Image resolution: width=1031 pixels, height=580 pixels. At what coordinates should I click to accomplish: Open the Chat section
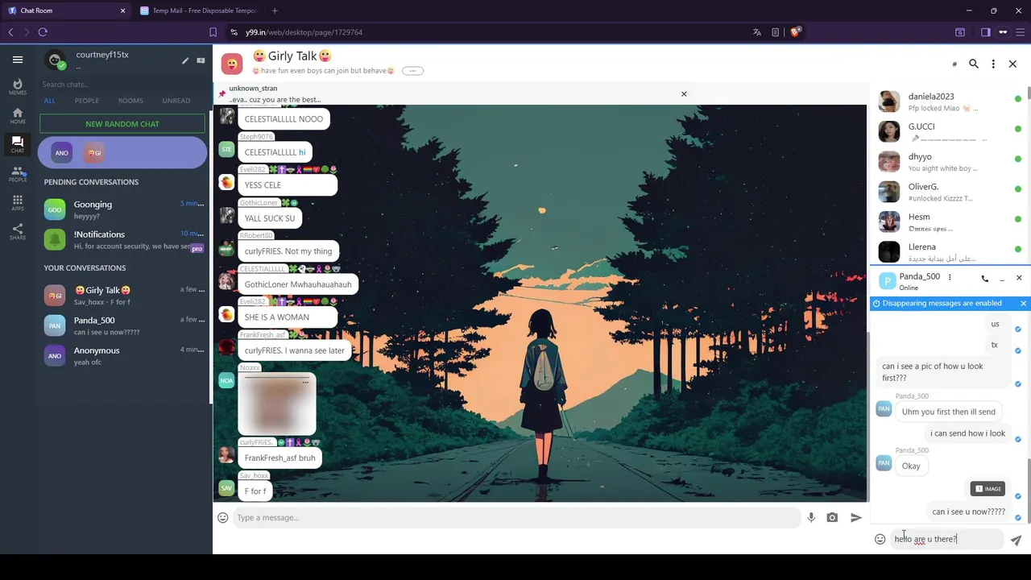tap(18, 145)
